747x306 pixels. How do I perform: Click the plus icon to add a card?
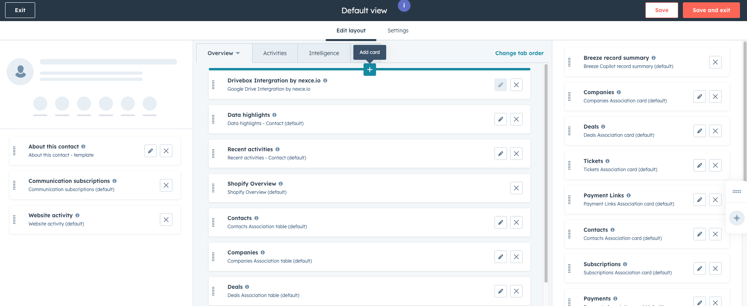click(369, 70)
